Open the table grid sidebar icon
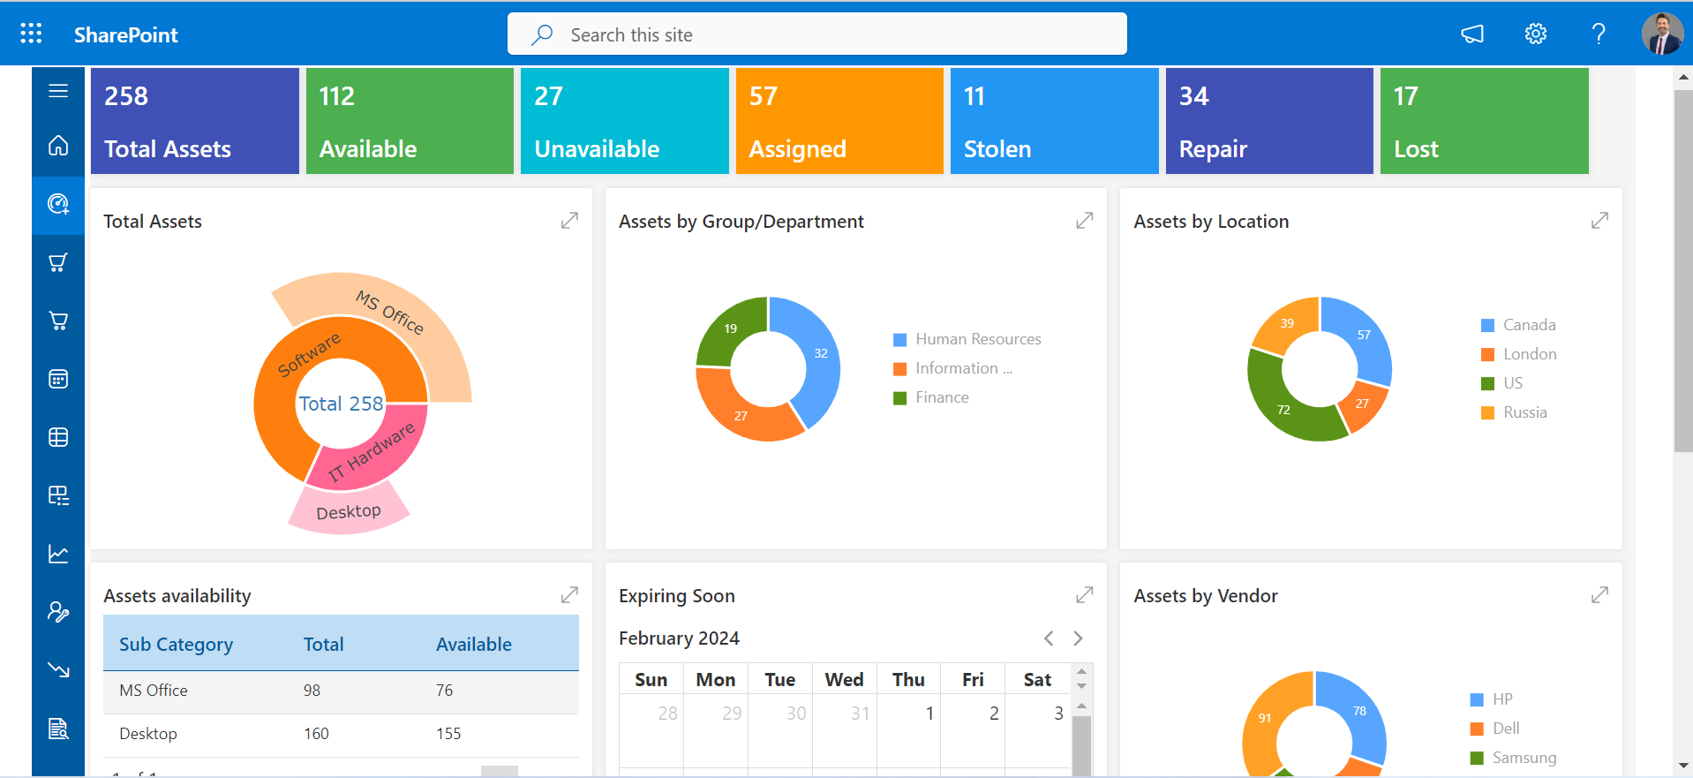 pos(58,437)
